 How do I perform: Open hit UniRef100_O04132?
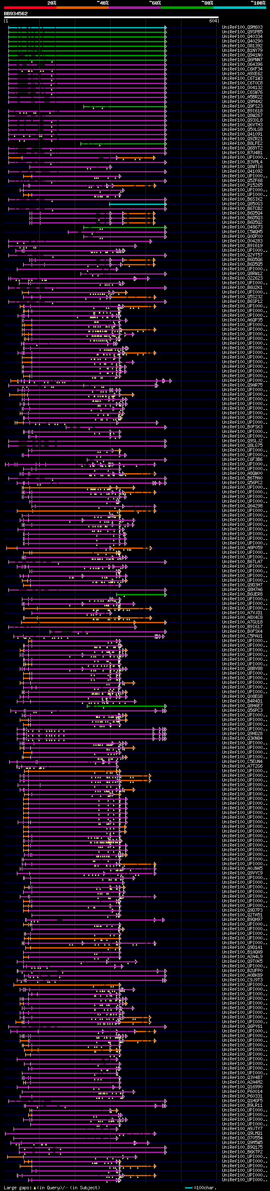242,87
